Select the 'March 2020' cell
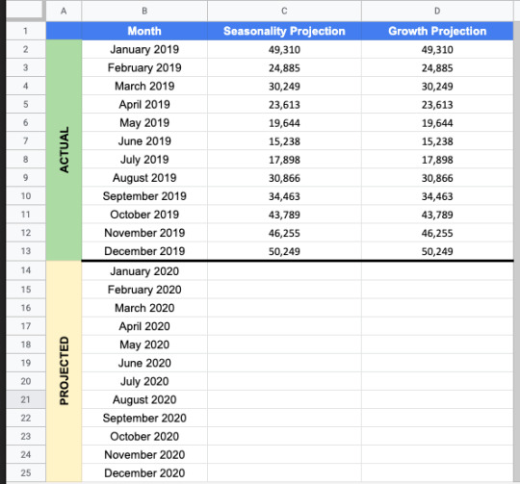The height and width of the screenshot is (484, 520). point(144,308)
